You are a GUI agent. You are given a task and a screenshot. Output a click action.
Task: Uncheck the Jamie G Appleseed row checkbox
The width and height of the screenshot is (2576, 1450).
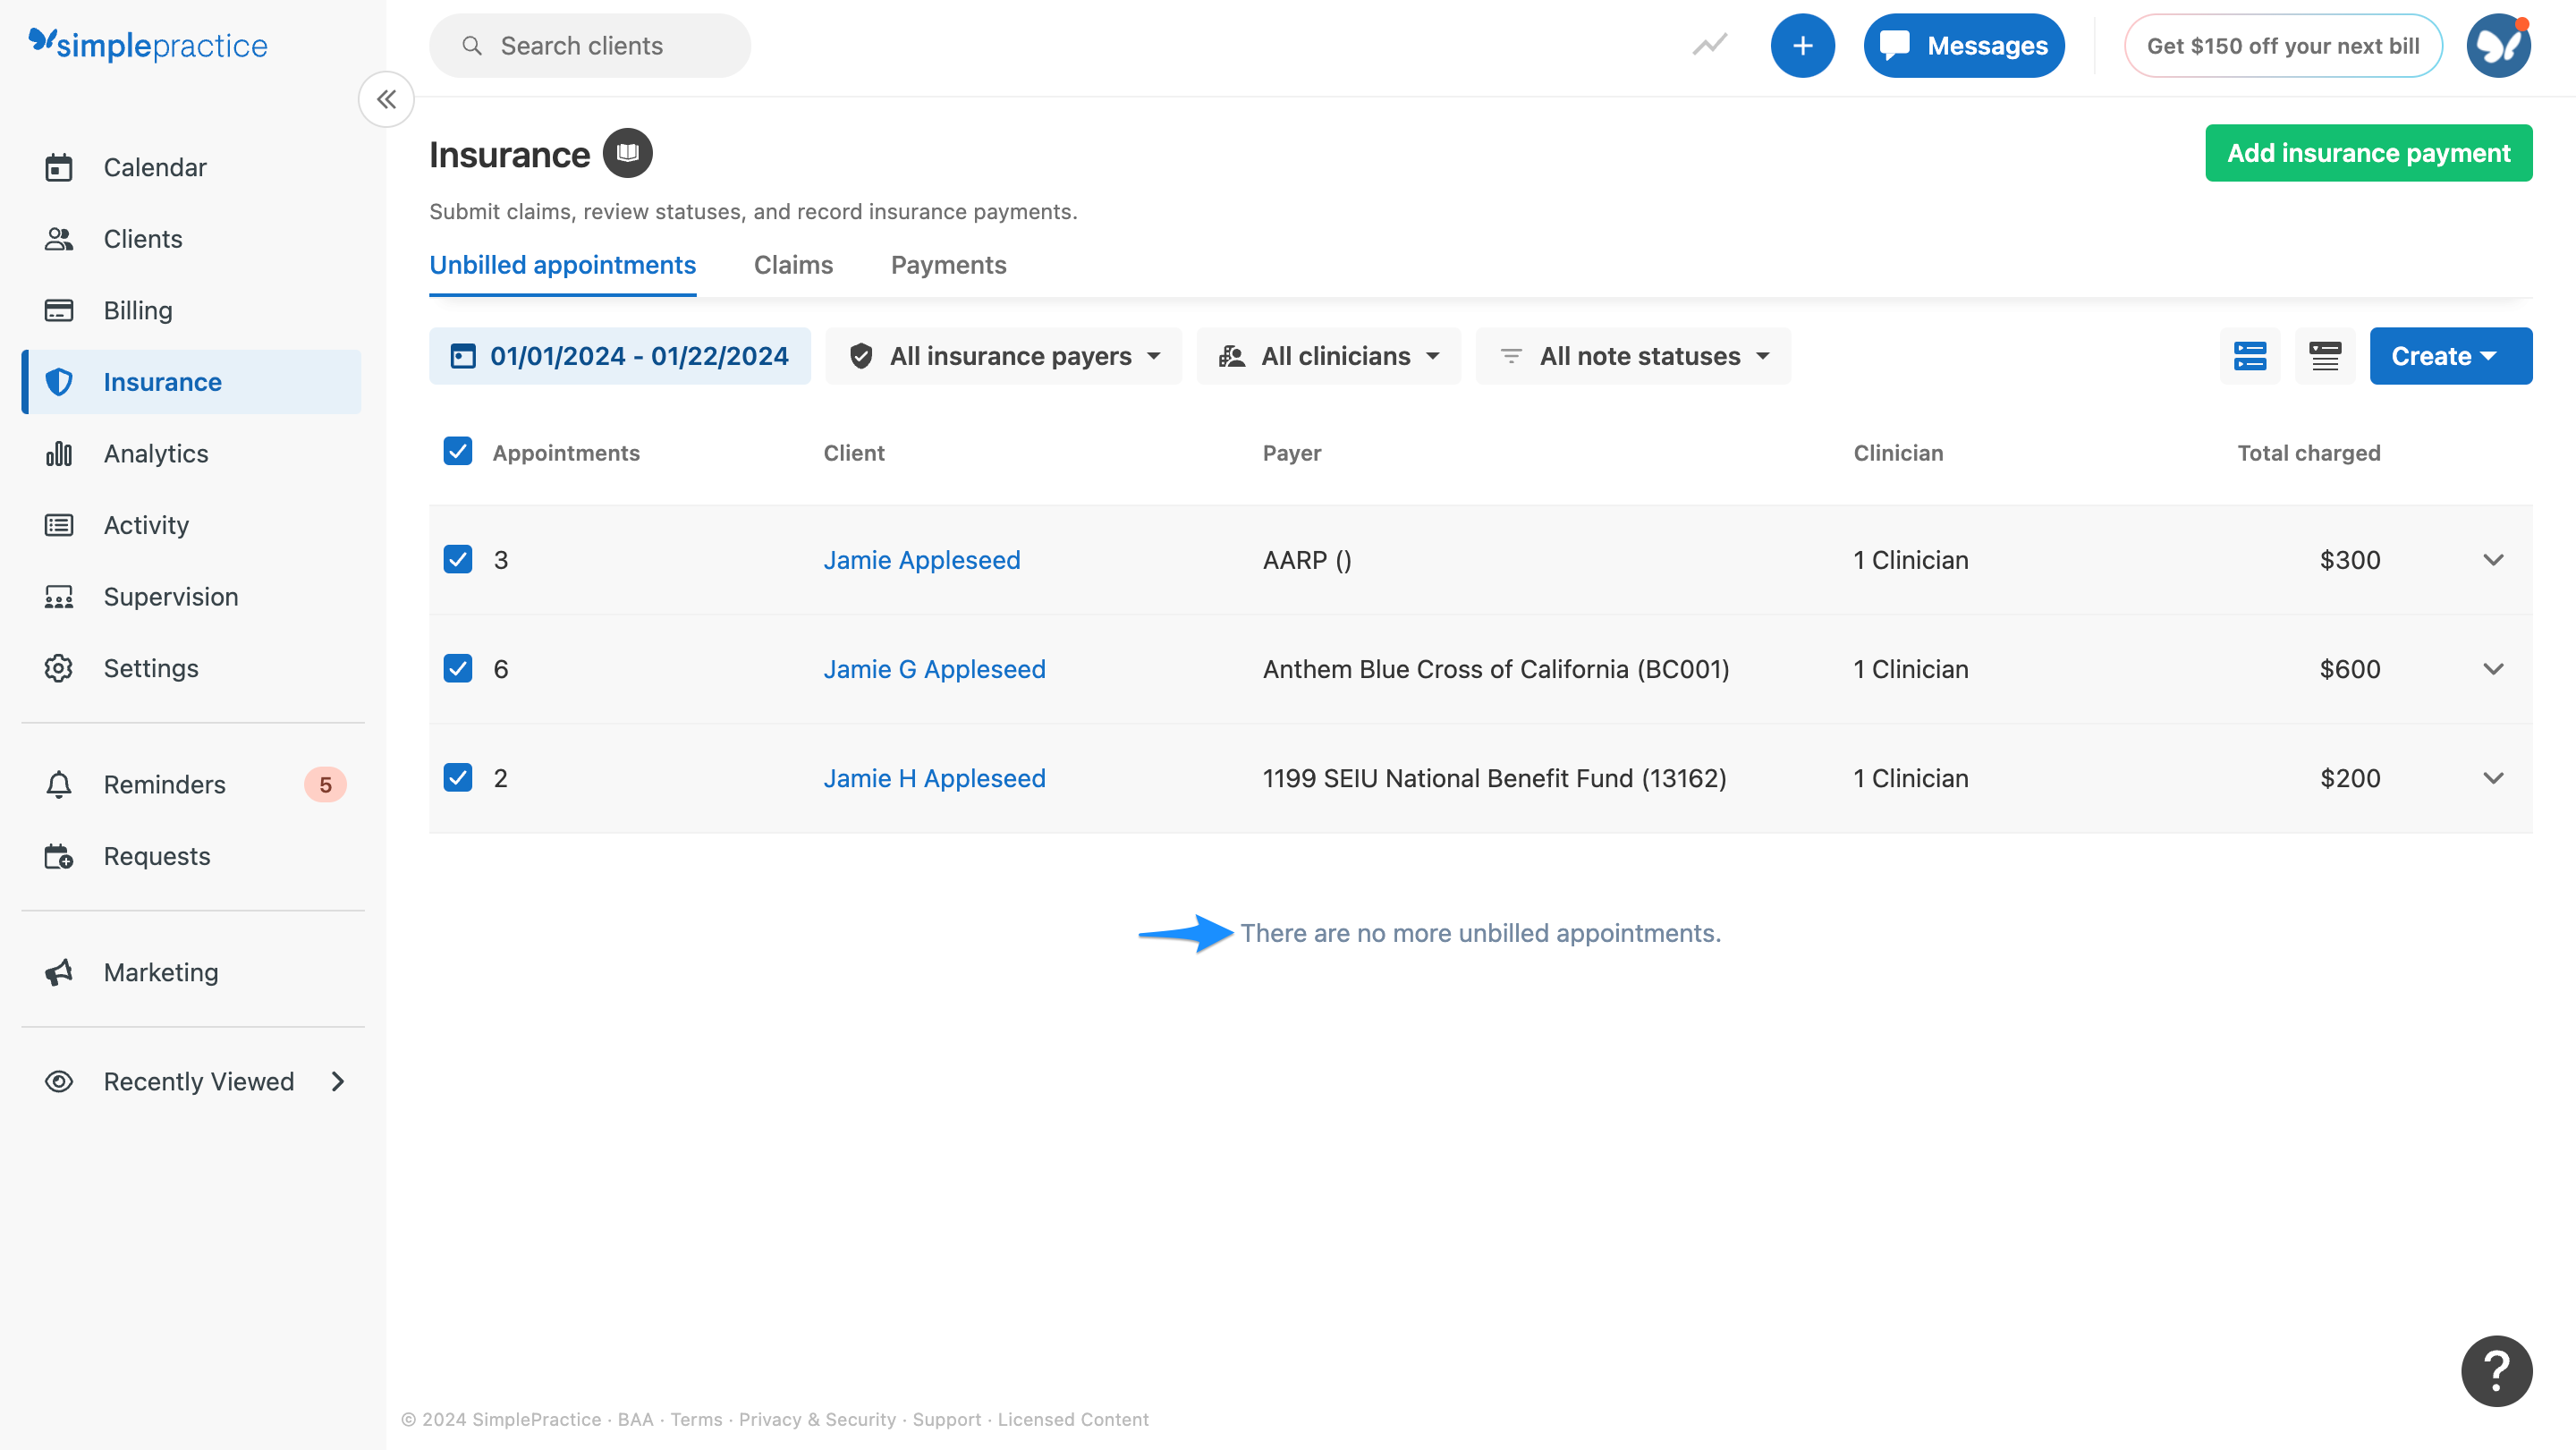coord(458,668)
